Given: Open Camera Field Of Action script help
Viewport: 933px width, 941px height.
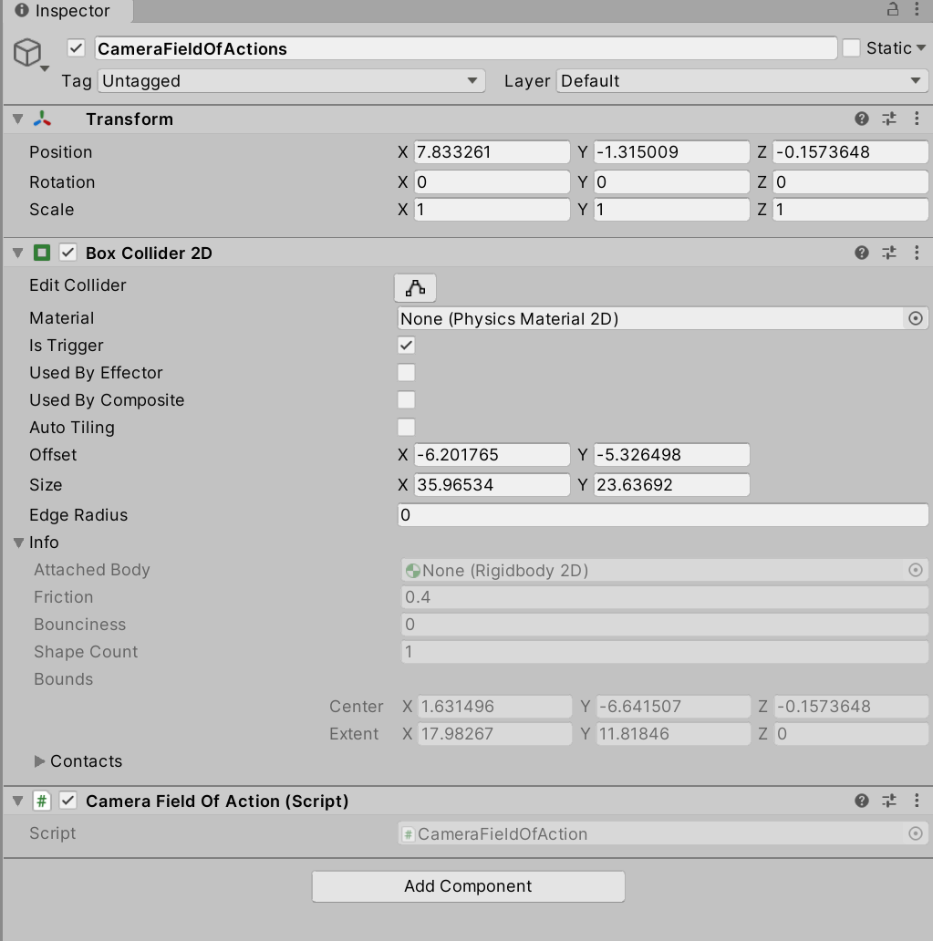Looking at the screenshot, I should point(862,801).
